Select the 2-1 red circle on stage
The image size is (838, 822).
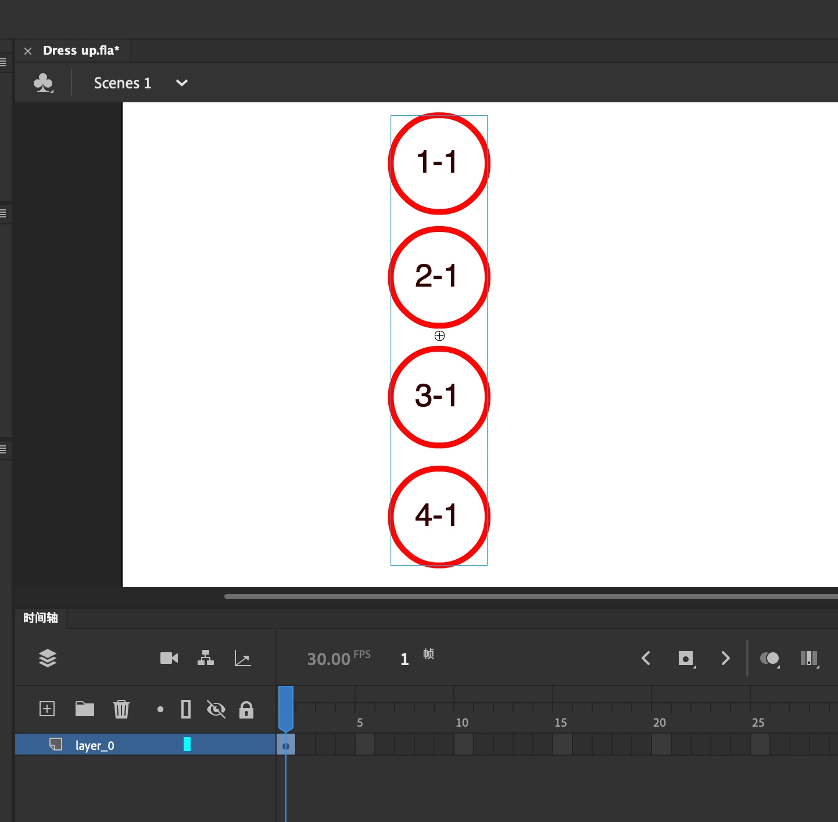coord(439,277)
